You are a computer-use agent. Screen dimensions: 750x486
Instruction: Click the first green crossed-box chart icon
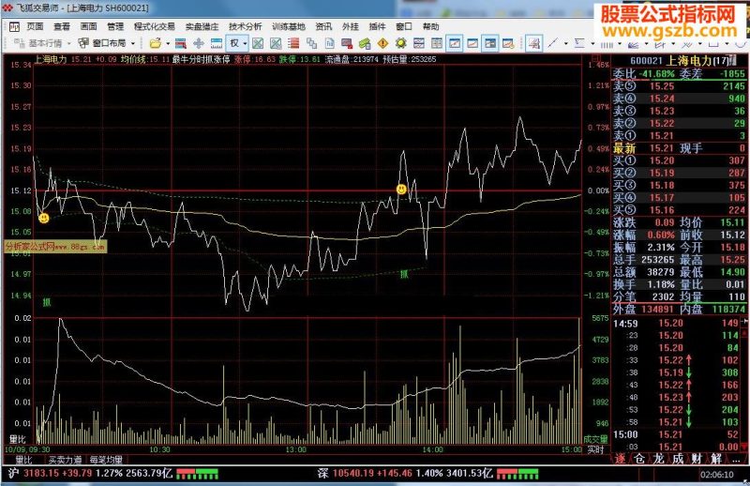click(x=258, y=43)
